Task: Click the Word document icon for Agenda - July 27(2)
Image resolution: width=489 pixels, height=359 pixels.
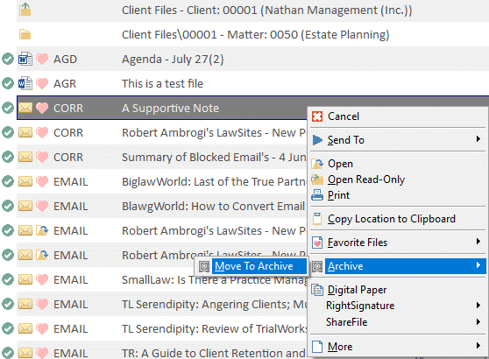Action: [x=25, y=59]
